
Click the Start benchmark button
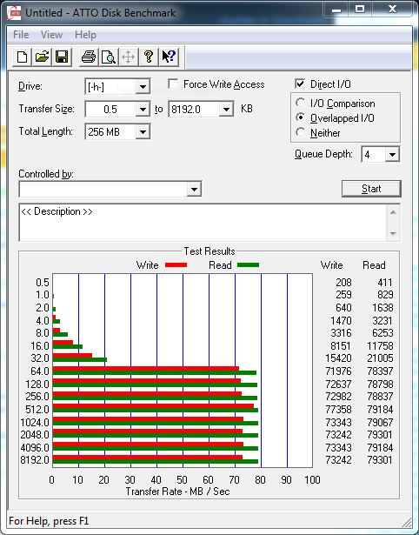pos(371,189)
